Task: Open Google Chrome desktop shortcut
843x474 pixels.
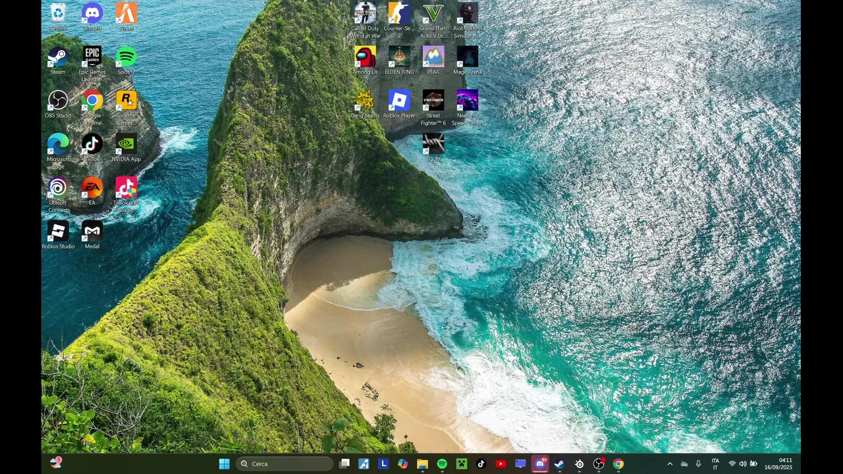Action: [x=92, y=107]
